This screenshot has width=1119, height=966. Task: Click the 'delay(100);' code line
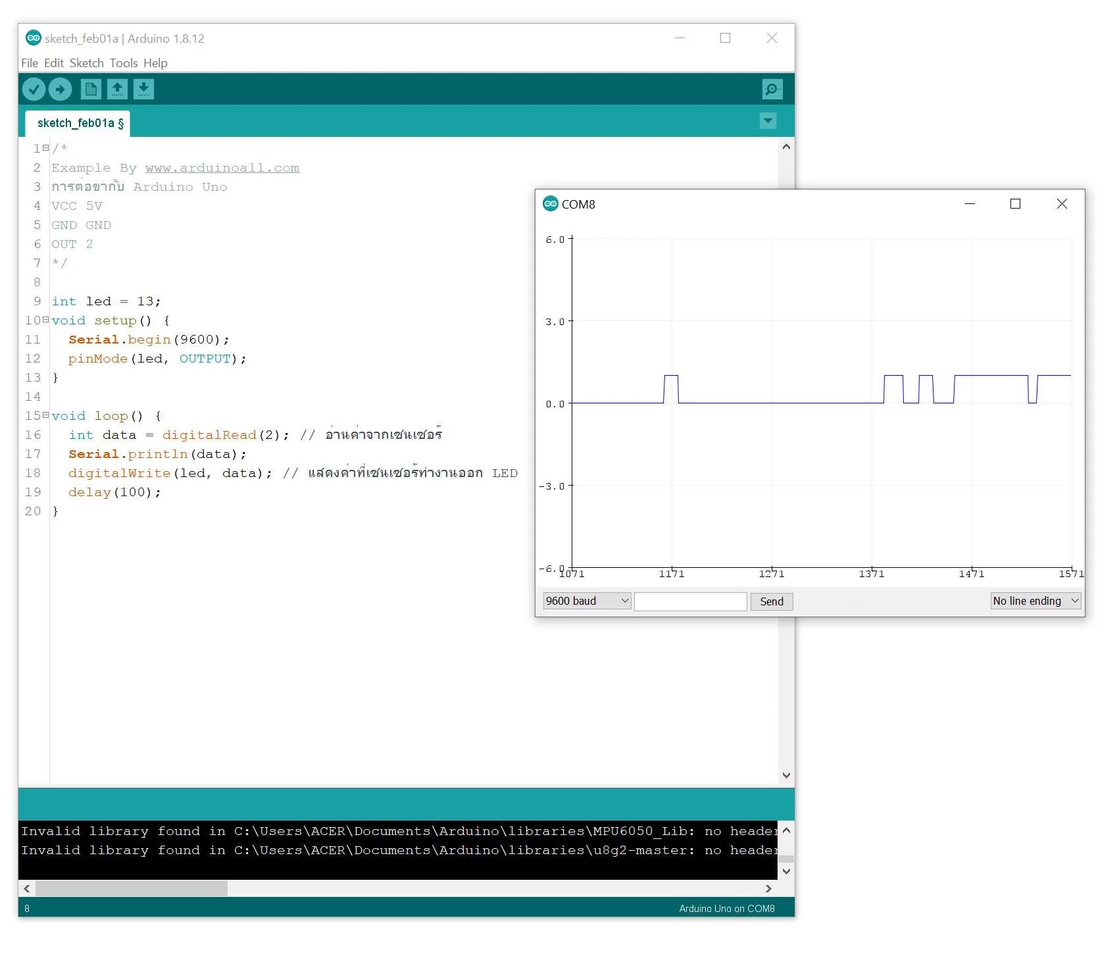click(115, 492)
